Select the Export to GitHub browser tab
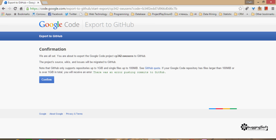The width and height of the screenshot is (276, 140). [x=21, y=3]
